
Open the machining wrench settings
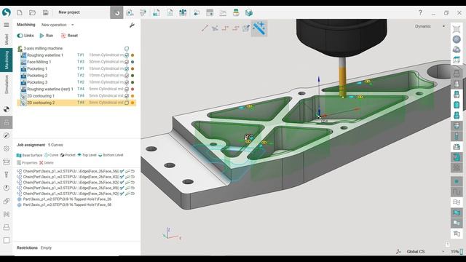[x=132, y=25]
